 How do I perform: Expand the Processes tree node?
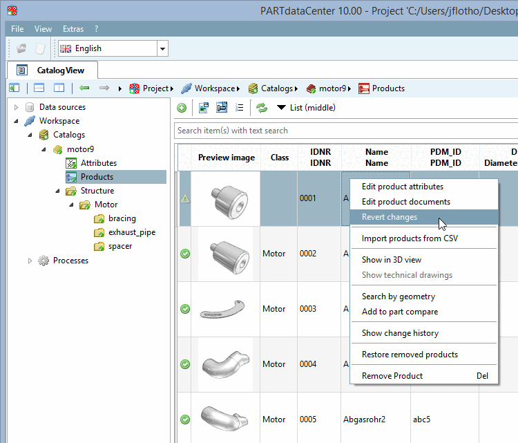coord(30,261)
